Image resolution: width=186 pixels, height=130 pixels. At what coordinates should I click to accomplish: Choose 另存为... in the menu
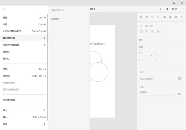point(7,76)
